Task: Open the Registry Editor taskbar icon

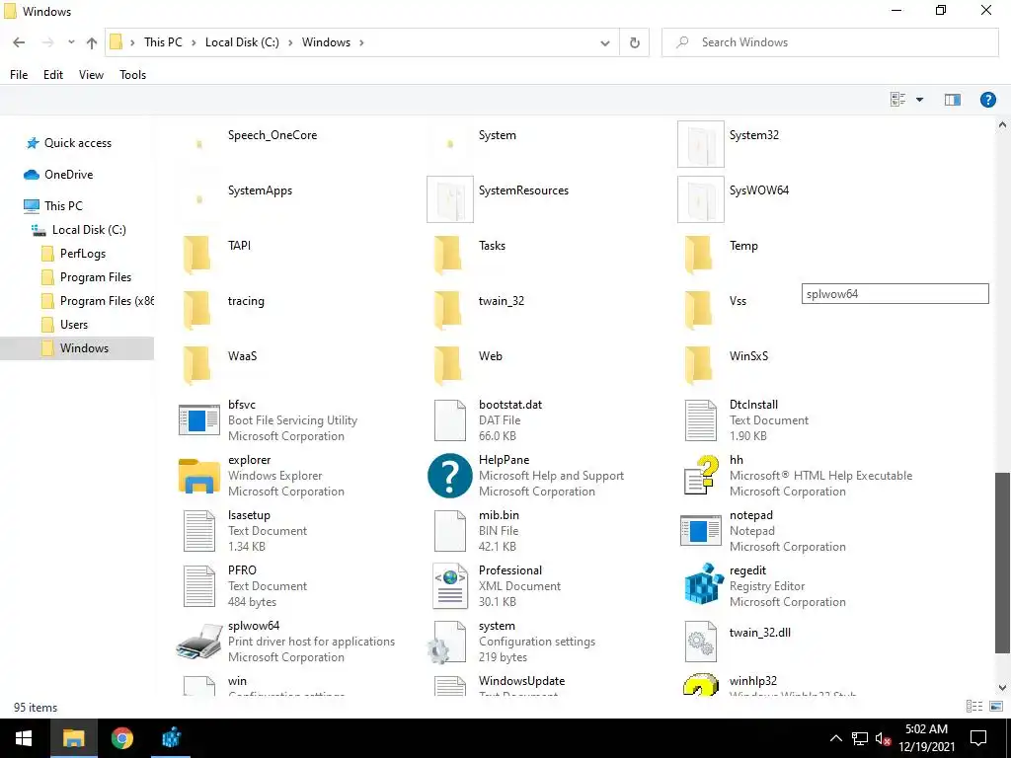Action: pyautogui.click(x=171, y=738)
